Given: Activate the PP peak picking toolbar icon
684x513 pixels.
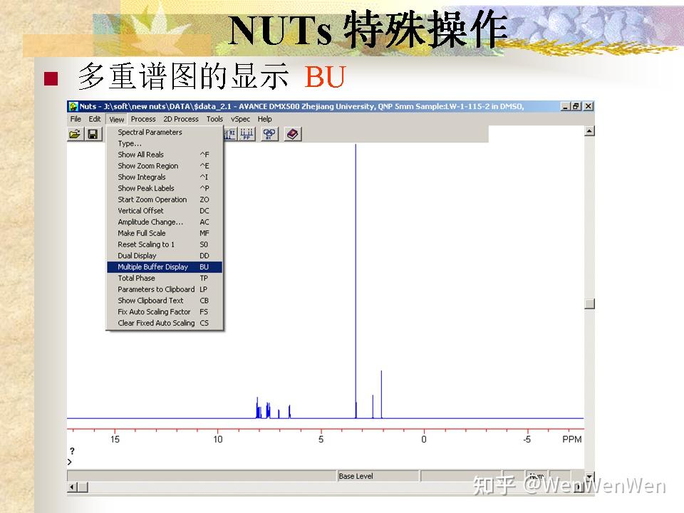Looking at the screenshot, I should click(245, 133).
